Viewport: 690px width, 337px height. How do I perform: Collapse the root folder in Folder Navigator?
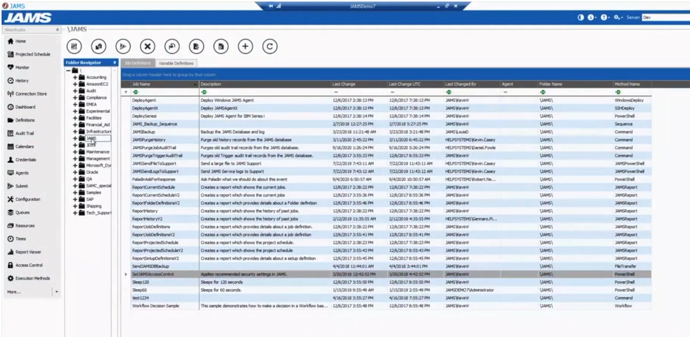click(68, 71)
